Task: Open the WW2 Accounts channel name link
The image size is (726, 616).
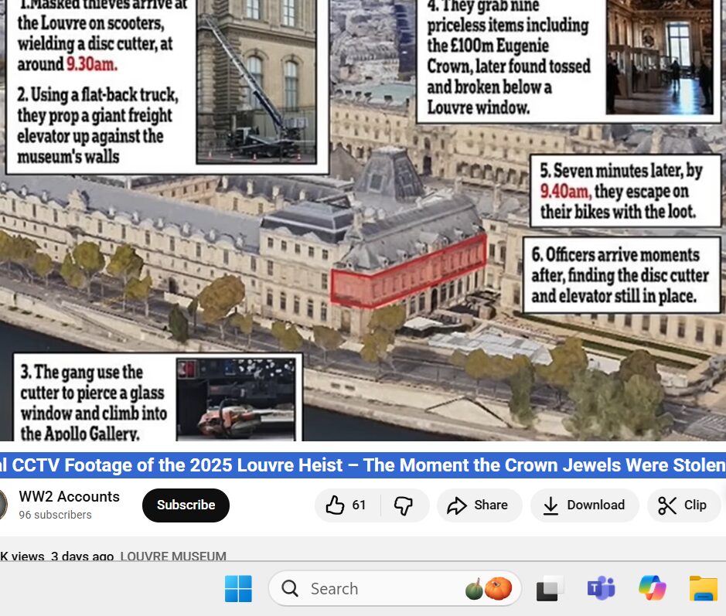Action: [x=69, y=497]
